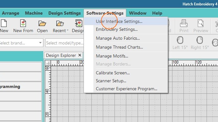Image resolution: width=218 pixels, height=122 pixels.
Task: Collapse the Software Settings menu
Action: (105, 13)
